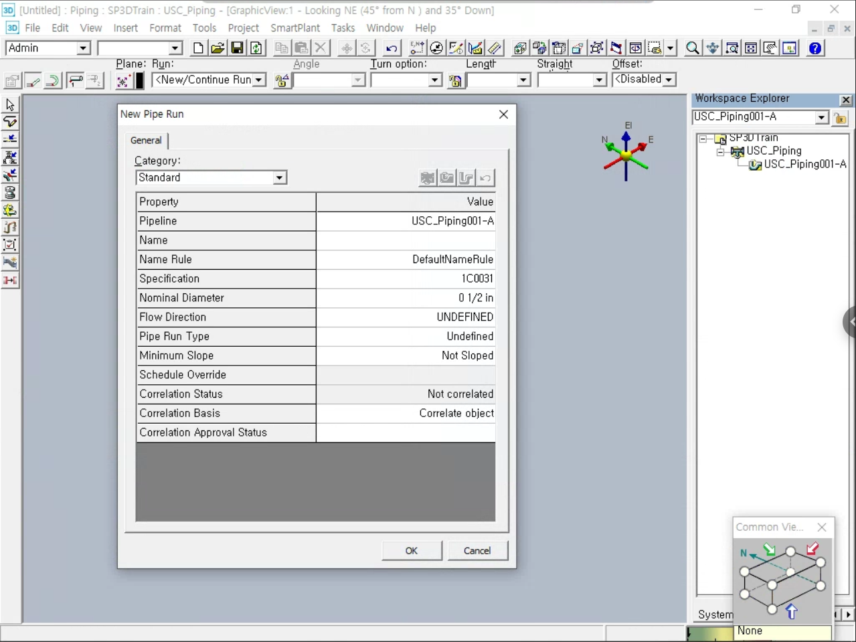Open the Category Standard dropdown
Screen dimensions: 856x642
coord(279,178)
